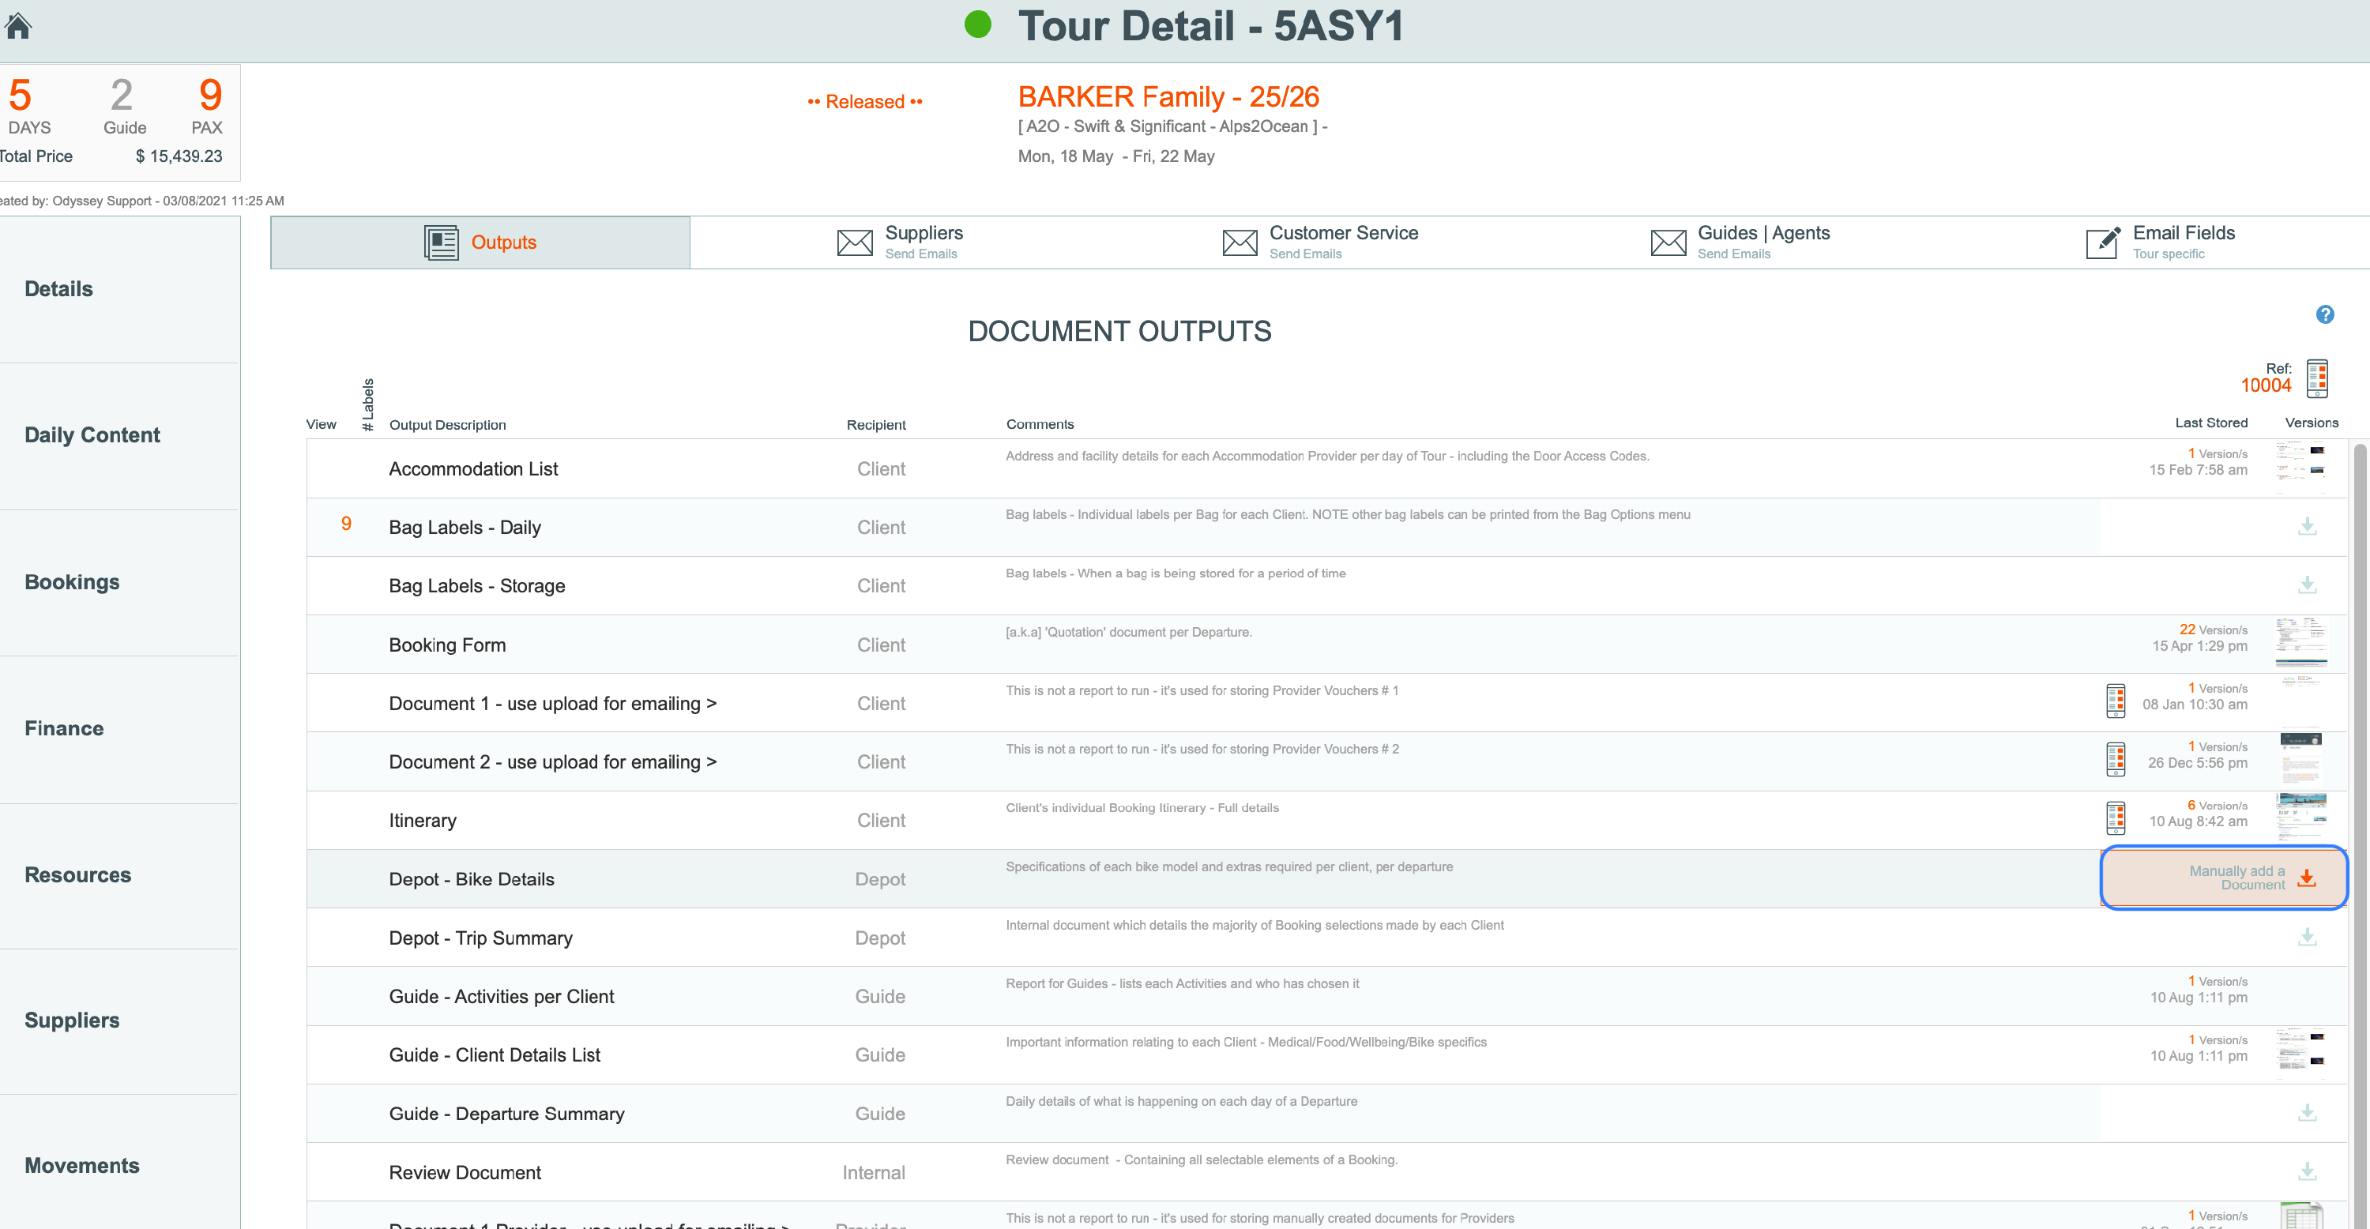Click the Released status text
This screenshot has width=2370, height=1229.
[x=865, y=102]
